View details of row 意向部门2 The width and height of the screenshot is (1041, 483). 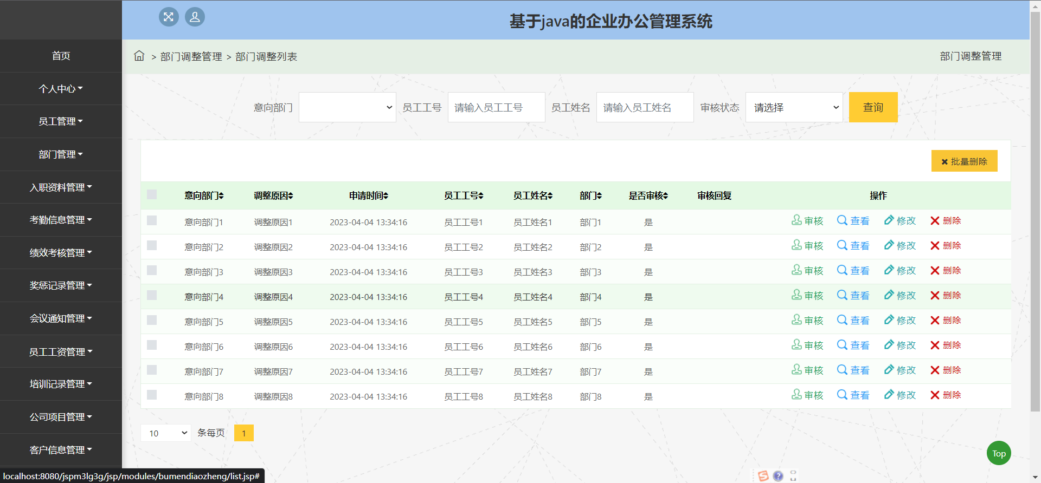click(853, 245)
